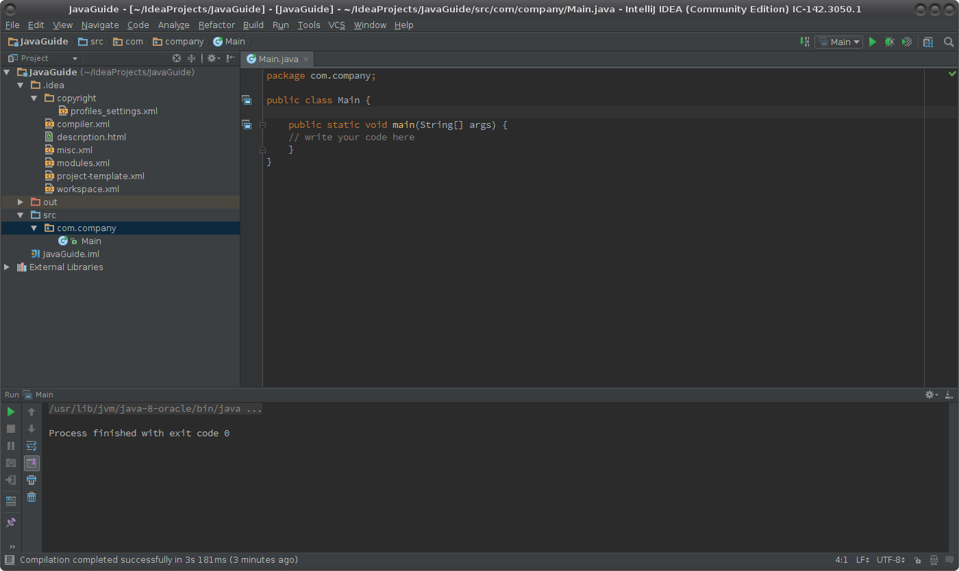
Task: Select workspace.xml in the project tree
Action: [x=88, y=189]
